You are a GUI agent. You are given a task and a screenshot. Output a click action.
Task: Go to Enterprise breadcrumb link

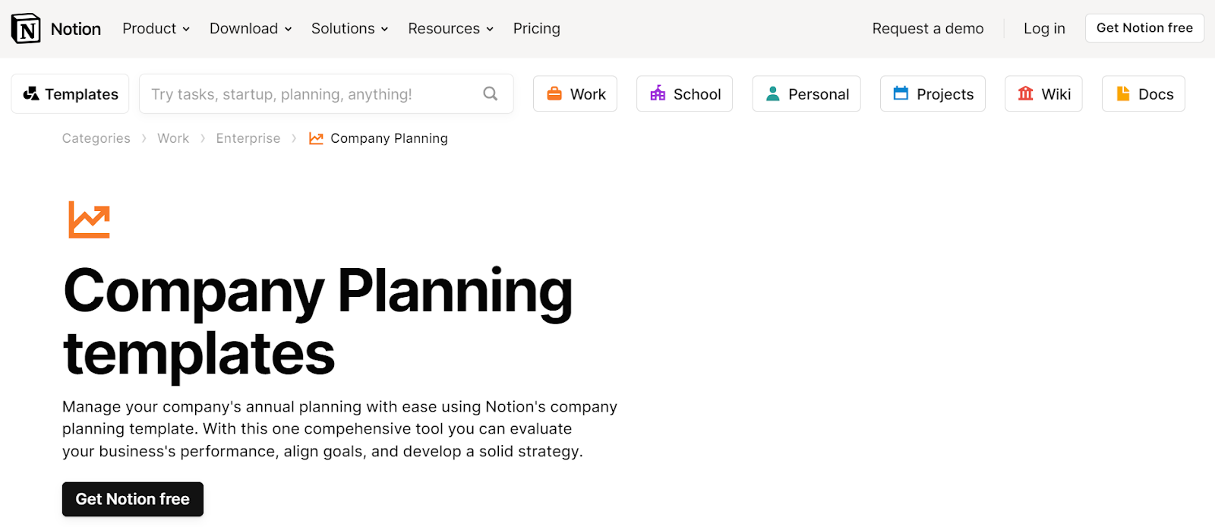coord(248,138)
